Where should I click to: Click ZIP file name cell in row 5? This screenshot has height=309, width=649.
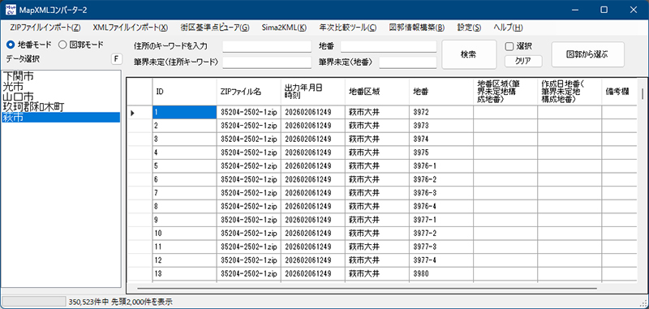pyautogui.click(x=248, y=166)
